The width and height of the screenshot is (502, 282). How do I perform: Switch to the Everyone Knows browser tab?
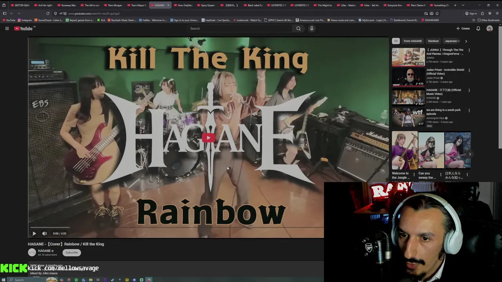[393, 5]
